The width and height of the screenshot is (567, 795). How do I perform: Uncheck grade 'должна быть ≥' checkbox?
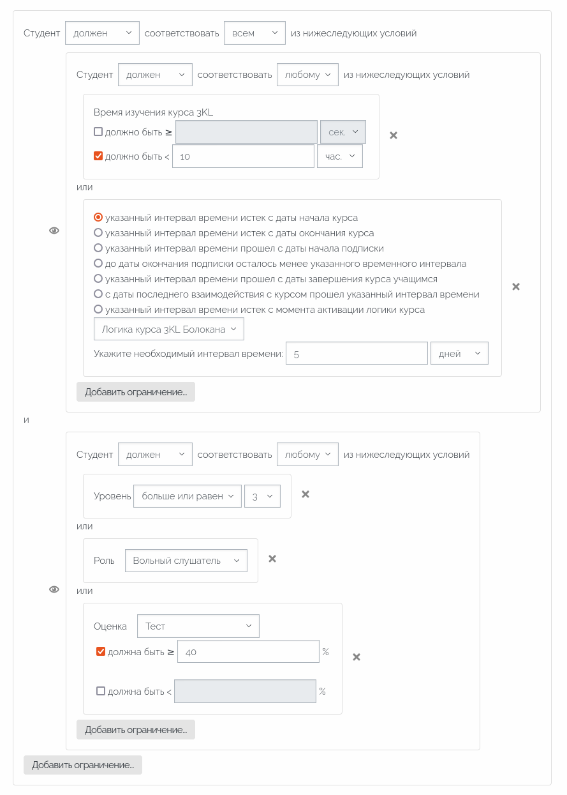tap(101, 652)
